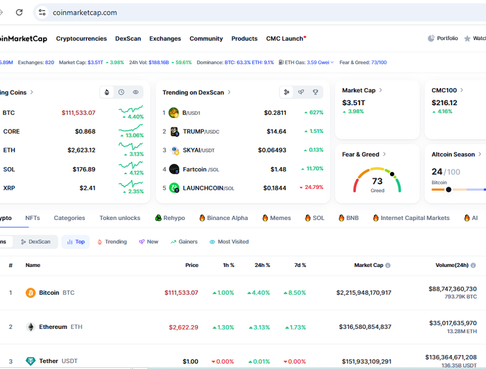Image resolution: width=486 pixels, height=369 pixels.
Task: Open site information icon in address bar
Action: tap(42, 12)
